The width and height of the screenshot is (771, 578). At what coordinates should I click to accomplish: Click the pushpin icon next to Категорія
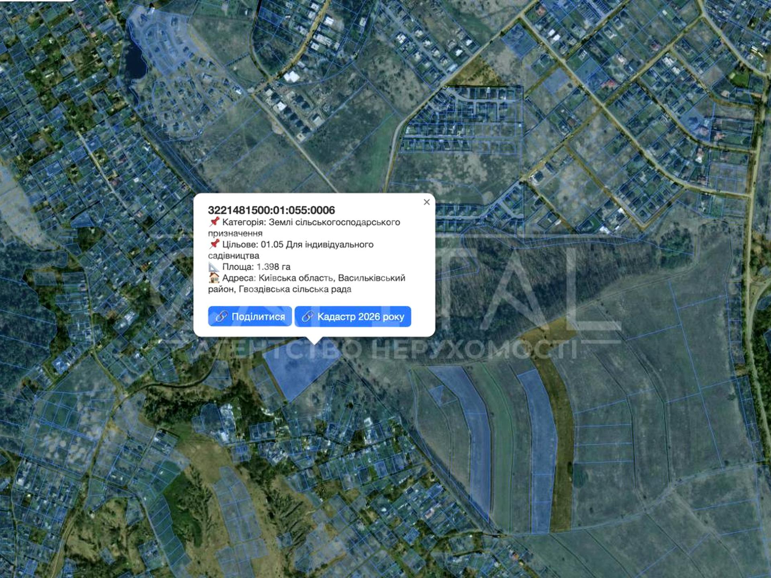[214, 222]
